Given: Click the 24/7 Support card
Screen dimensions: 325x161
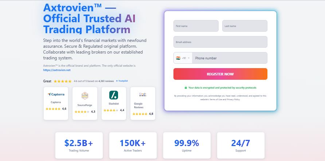Looking at the screenshot, I should (241, 145).
